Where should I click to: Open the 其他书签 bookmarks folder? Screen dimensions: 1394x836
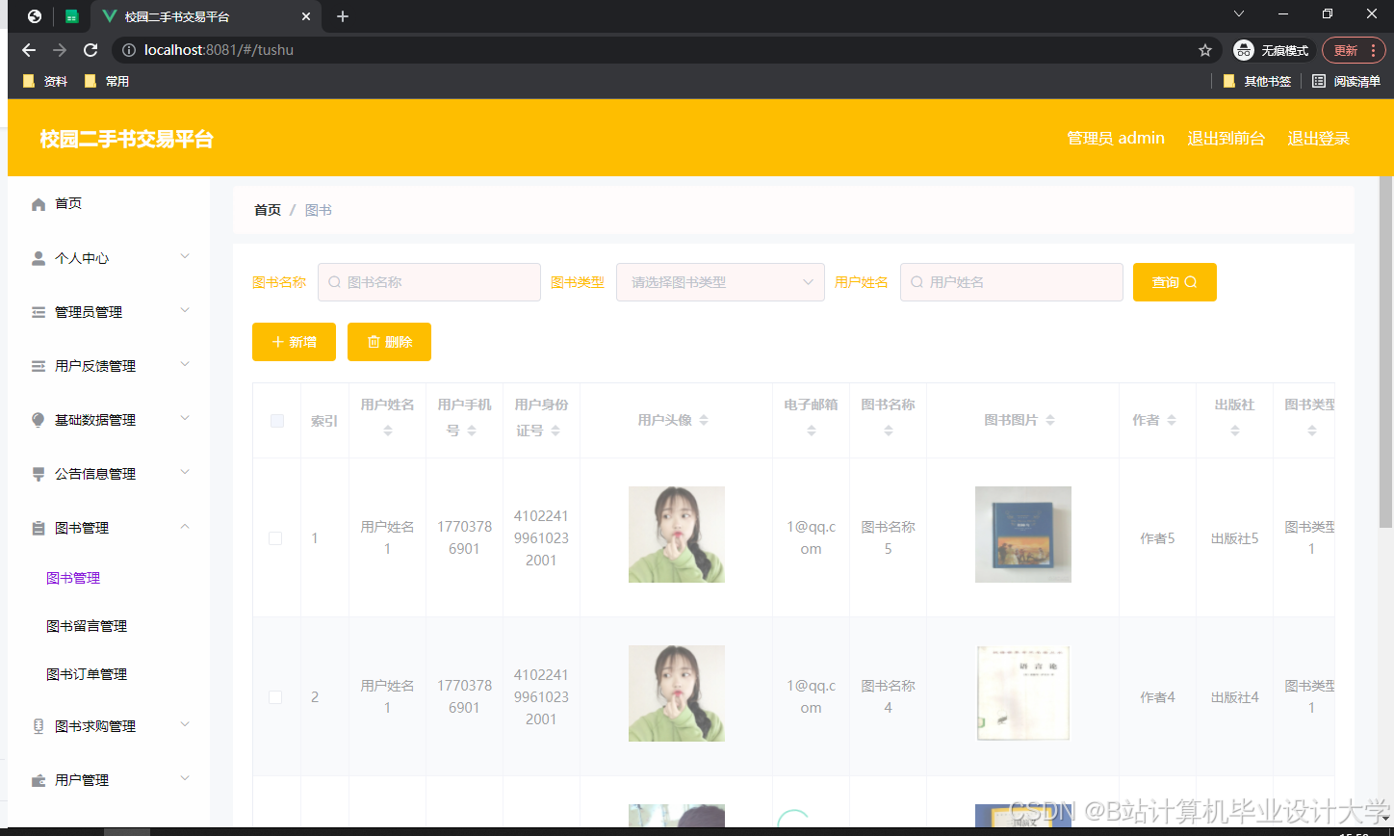click(1256, 82)
